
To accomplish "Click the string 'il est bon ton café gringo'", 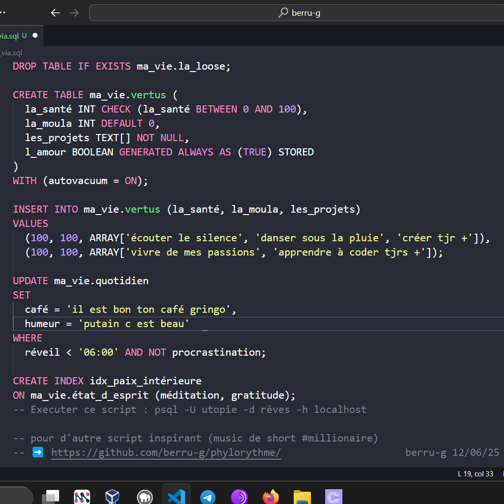I will click(x=148, y=309).
